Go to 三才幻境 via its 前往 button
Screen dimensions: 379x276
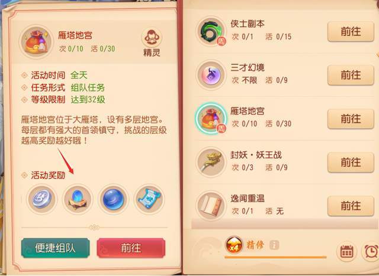click(351, 75)
